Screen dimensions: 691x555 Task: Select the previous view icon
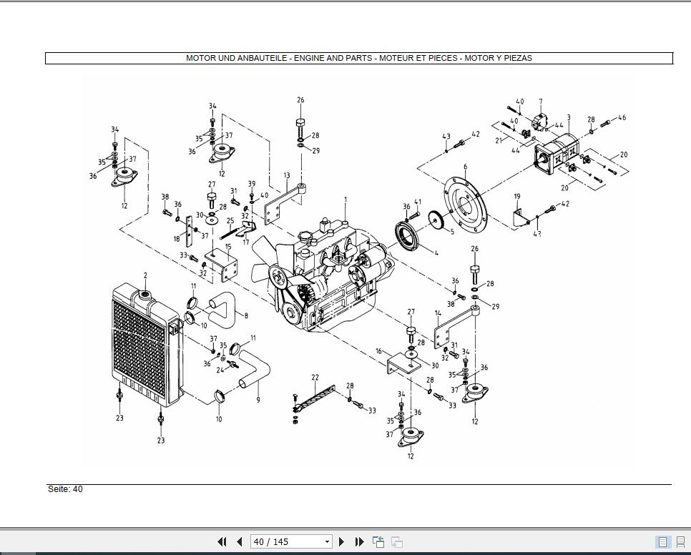click(376, 541)
